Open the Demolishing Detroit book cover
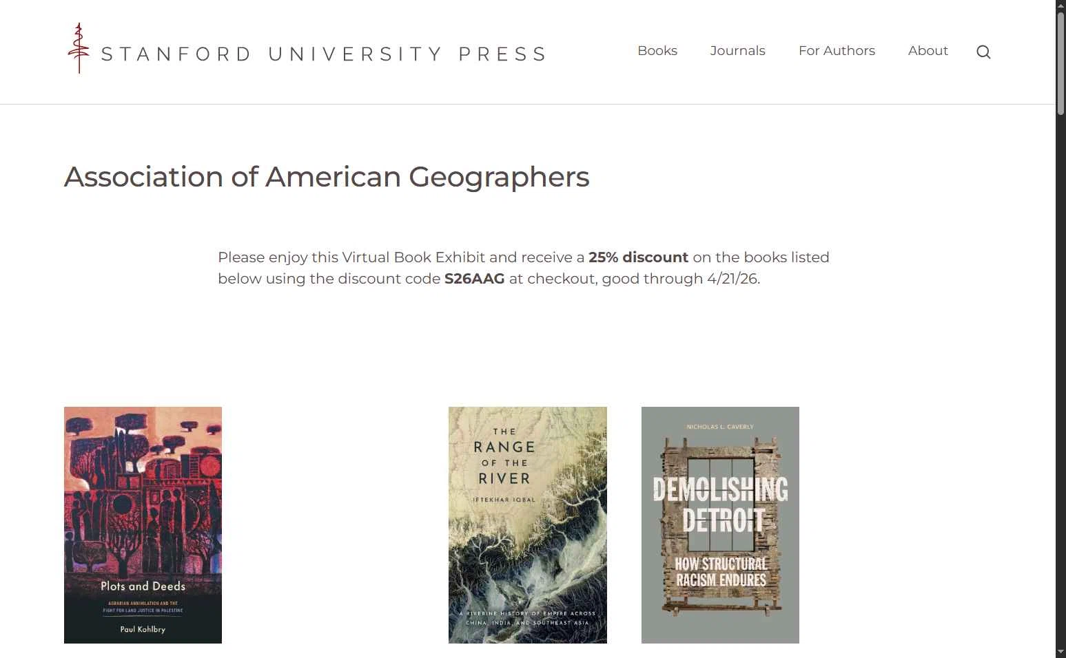Screen dimensions: 1066x658 [x=720, y=525]
